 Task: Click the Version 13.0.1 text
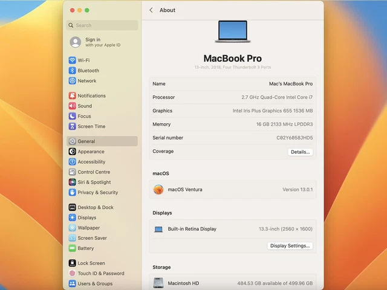(x=298, y=190)
